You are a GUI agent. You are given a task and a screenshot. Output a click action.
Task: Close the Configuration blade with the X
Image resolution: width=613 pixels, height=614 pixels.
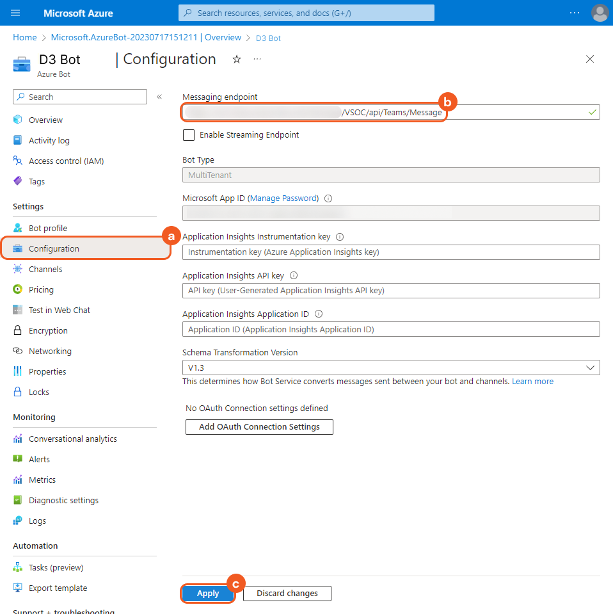[x=590, y=60]
